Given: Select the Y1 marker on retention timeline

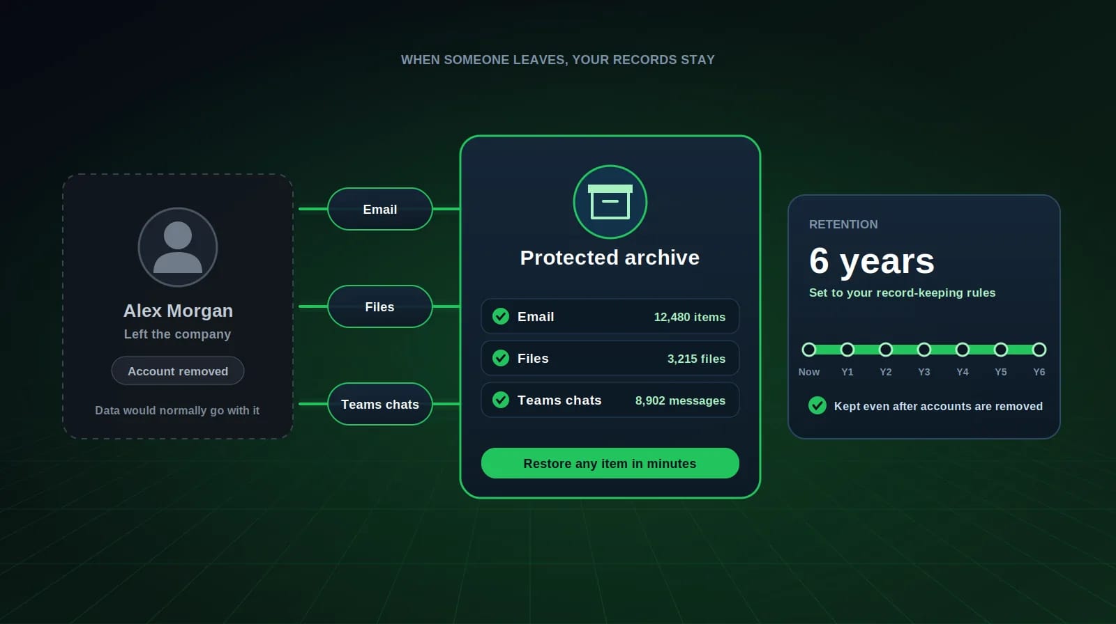Looking at the screenshot, I should [x=847, y=350].
